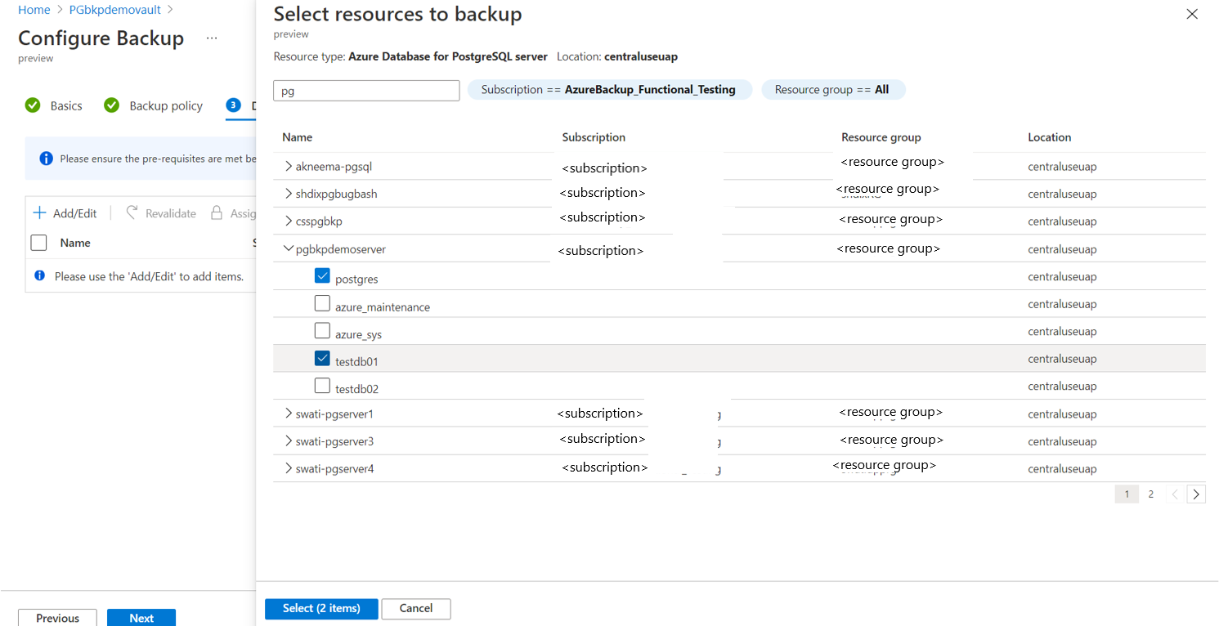Viewport: 1219px width, 626px height.
Task: Click the Revalidate refresh icon
Action: 131,212
